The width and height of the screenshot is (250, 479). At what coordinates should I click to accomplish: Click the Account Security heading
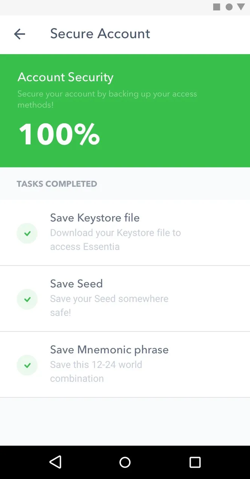point(65,77)
